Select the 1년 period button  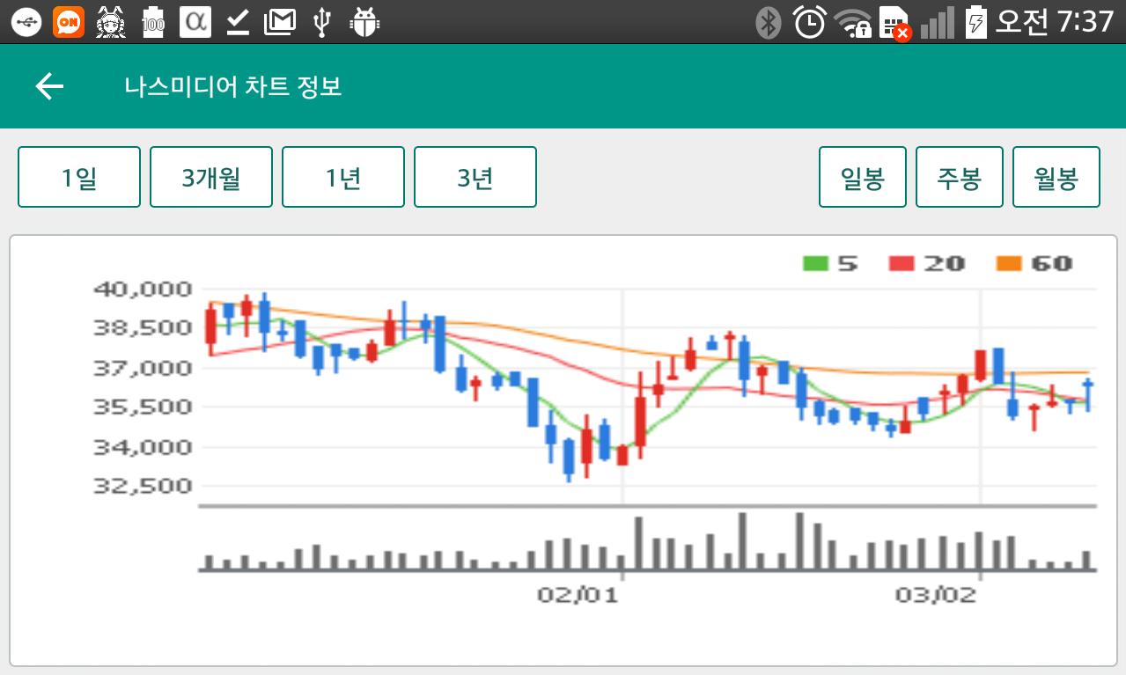343,177
